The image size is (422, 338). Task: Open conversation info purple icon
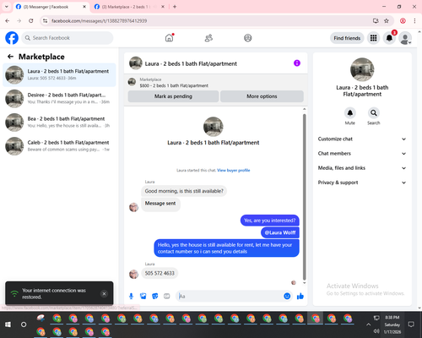(297, 63)
